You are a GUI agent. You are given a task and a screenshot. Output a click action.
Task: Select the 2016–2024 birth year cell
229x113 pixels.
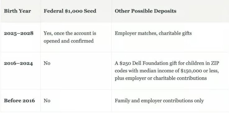[x=18, y=63]
